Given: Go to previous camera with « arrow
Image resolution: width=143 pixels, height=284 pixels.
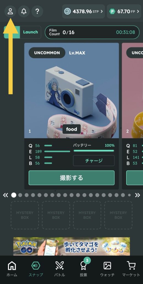Looking at the screenshot, I should click(x=6, y=195).
